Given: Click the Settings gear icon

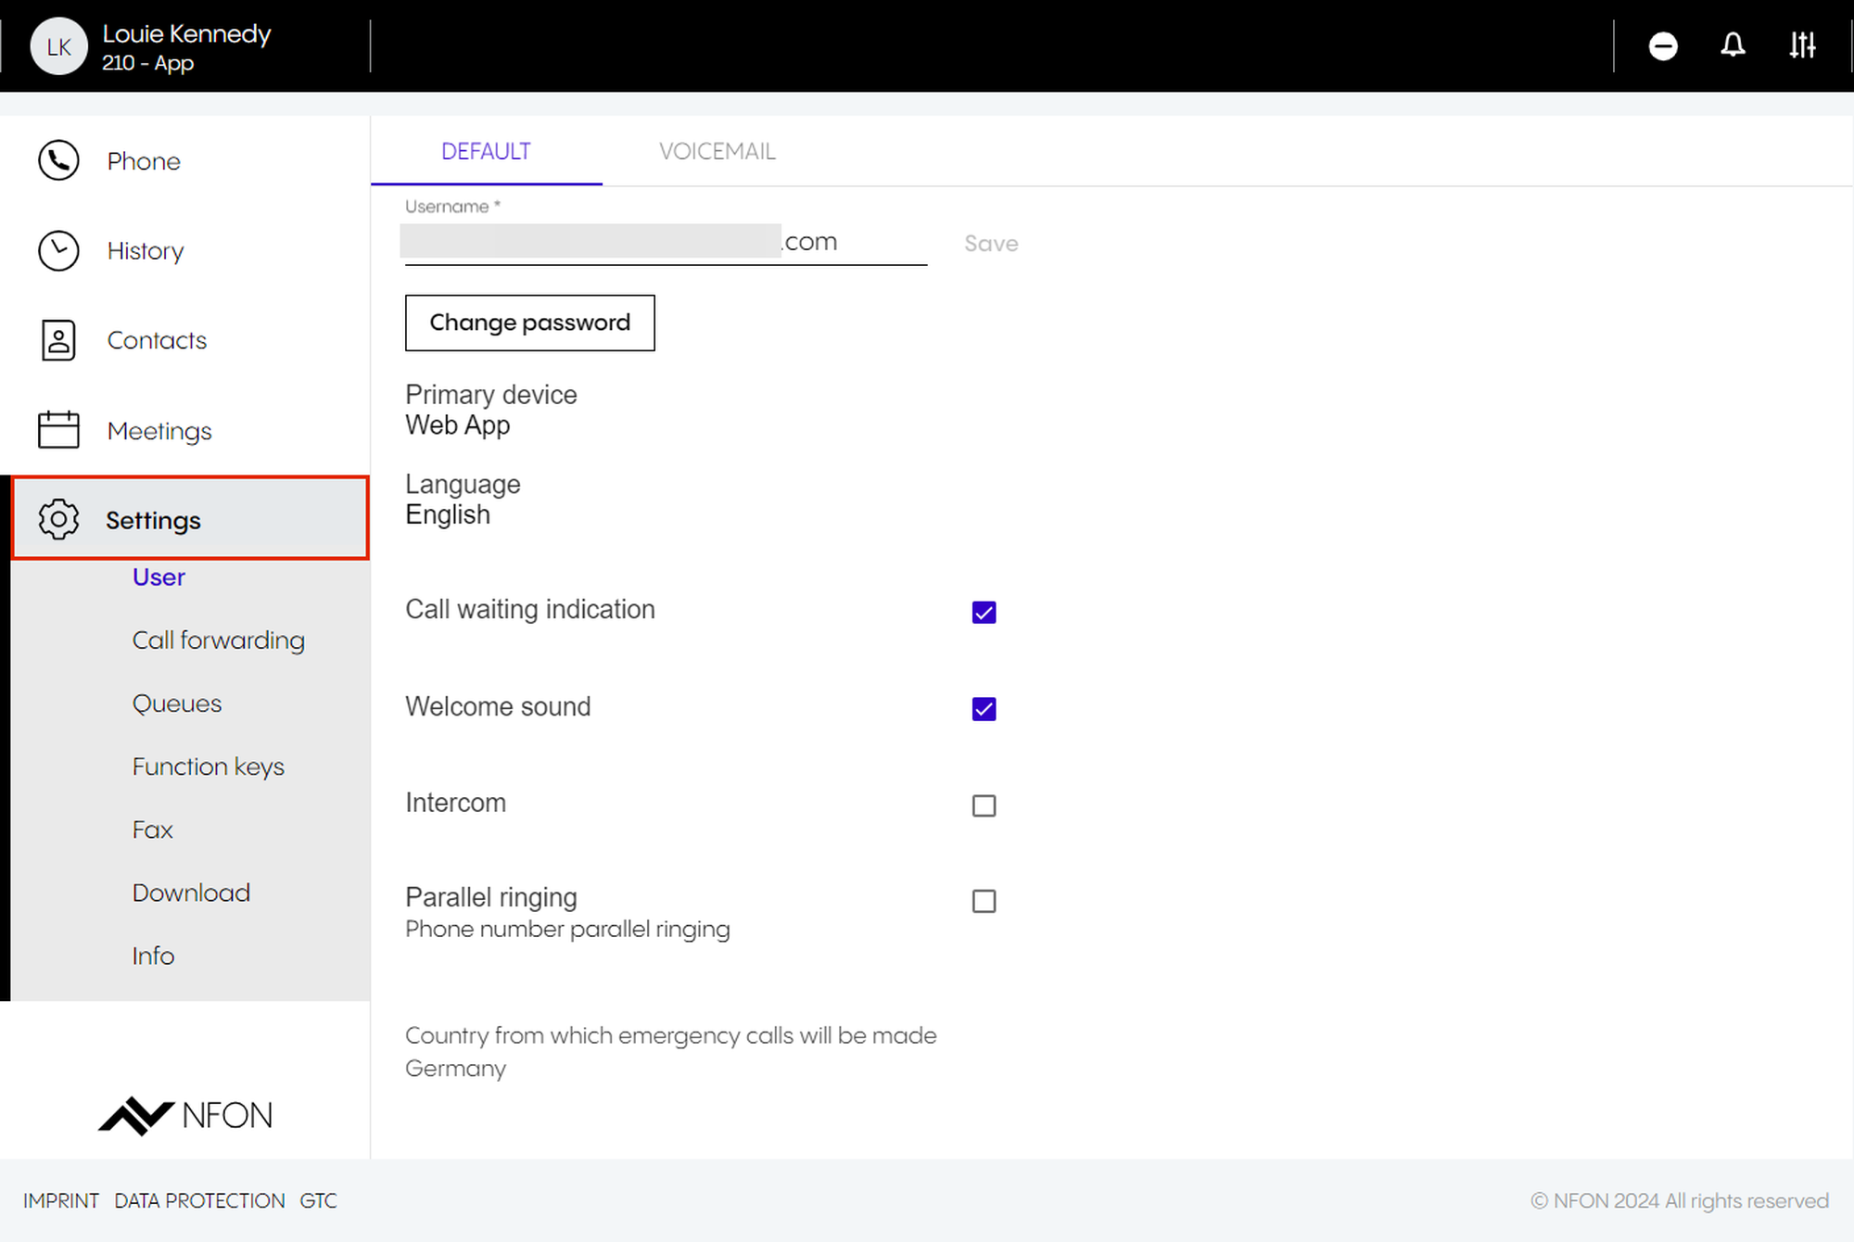Looking at the screenshot, I should [x=58, y=519].
